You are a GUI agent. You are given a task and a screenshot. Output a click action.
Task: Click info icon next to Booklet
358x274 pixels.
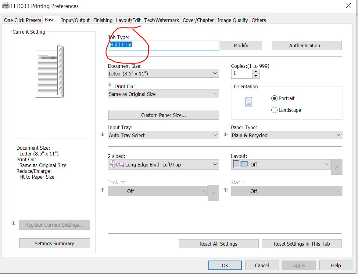coord(102,190)
